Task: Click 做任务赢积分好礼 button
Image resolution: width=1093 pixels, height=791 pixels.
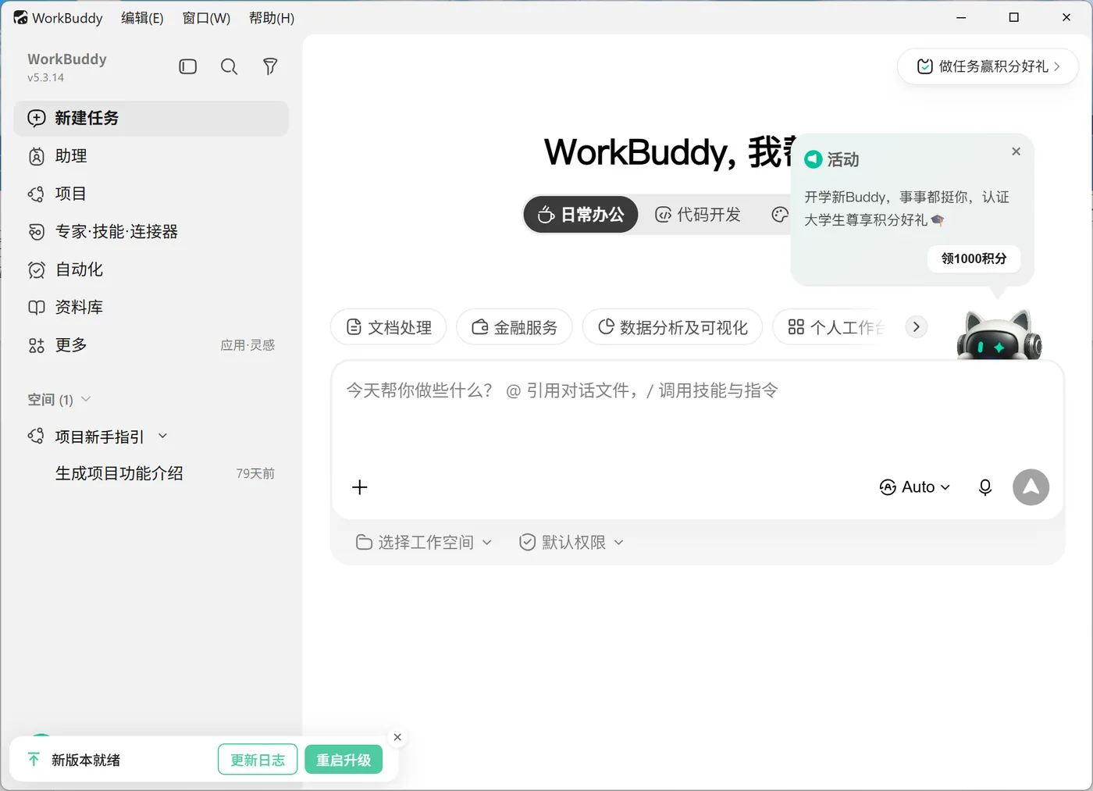Action: point(988,66)
